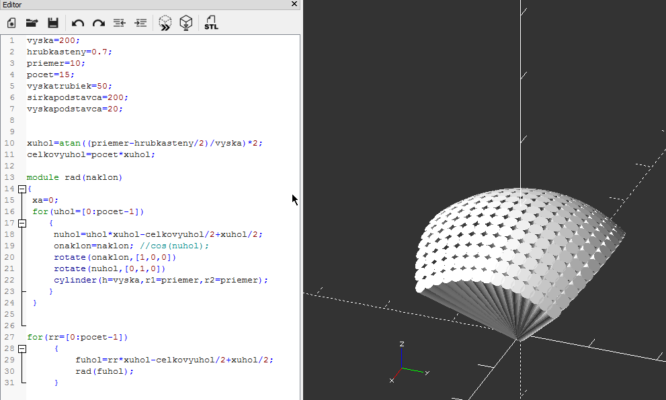Place cursor on the vyska=200 line
666x400 pixels.
[x=53, y=40]
